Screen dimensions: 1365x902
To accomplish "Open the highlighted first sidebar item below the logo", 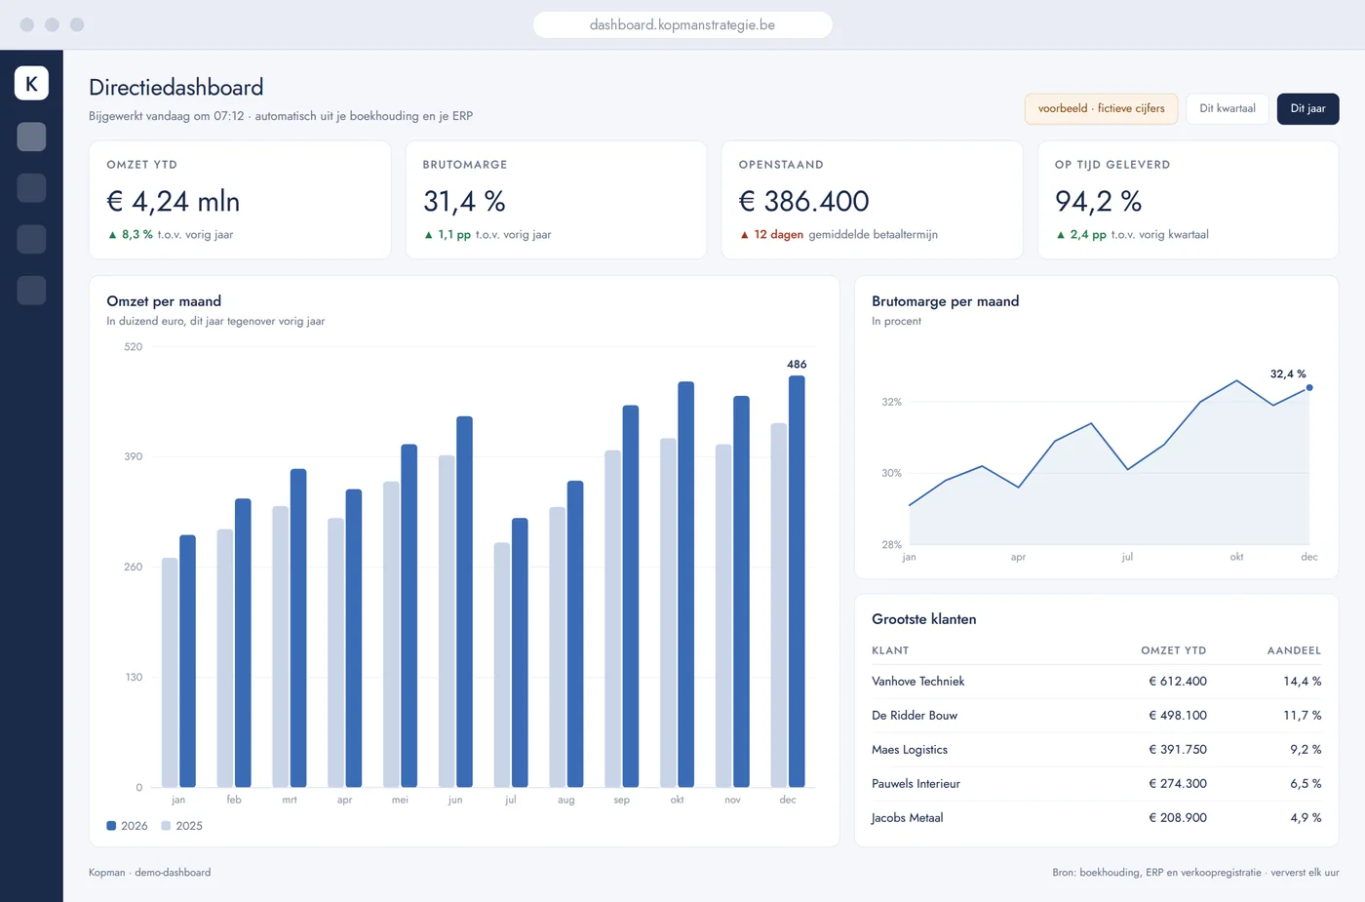I will 31,137.
